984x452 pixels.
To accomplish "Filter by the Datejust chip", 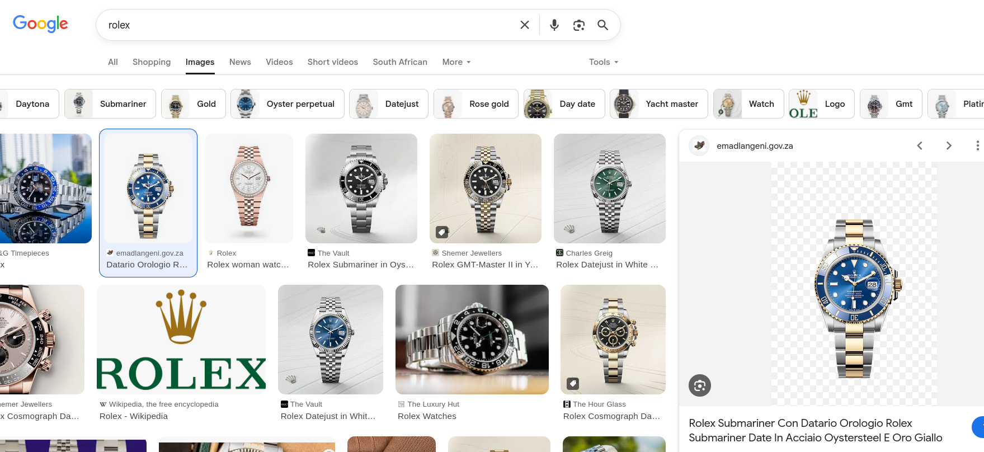I will [389, 104].
